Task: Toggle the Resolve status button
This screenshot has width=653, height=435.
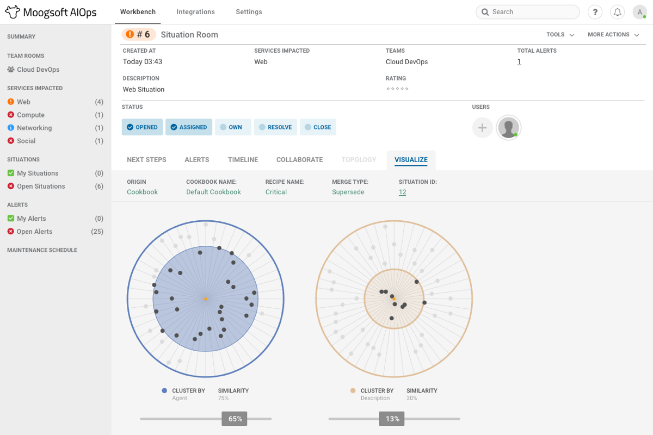Action: [x=275, y=127]
